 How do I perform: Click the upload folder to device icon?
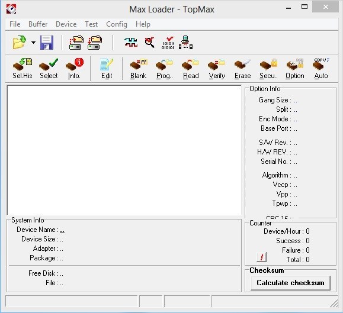point(76,43)
